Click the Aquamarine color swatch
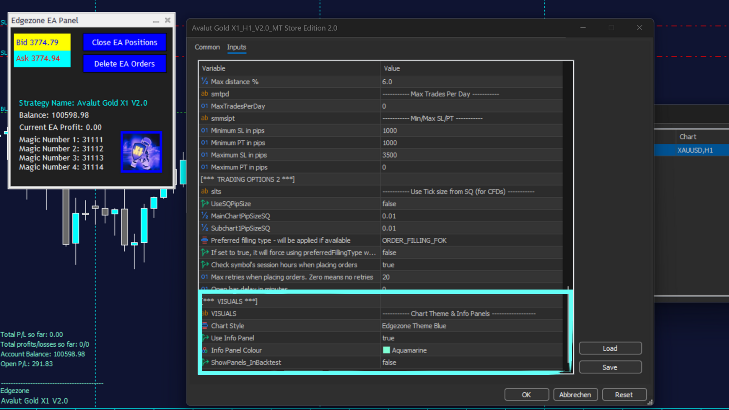 coord(386,350)
